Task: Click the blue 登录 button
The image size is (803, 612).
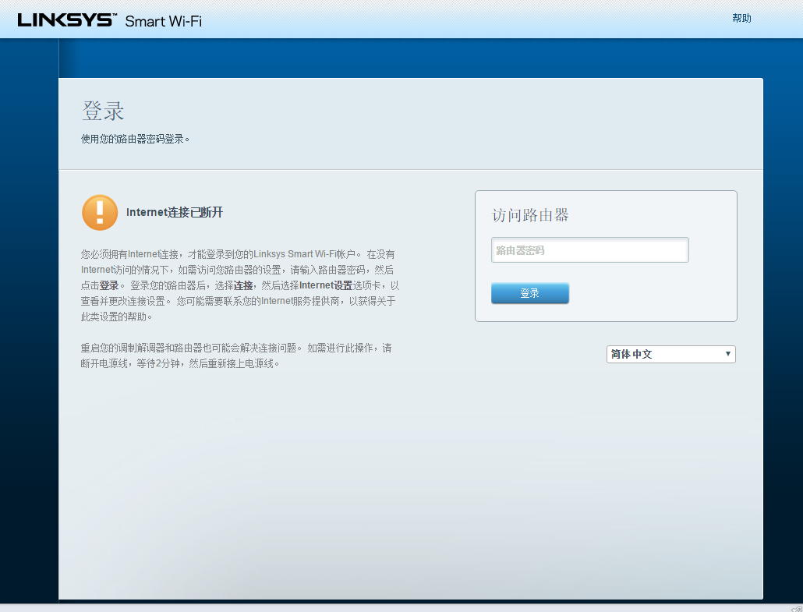Action: coord(530,293)
